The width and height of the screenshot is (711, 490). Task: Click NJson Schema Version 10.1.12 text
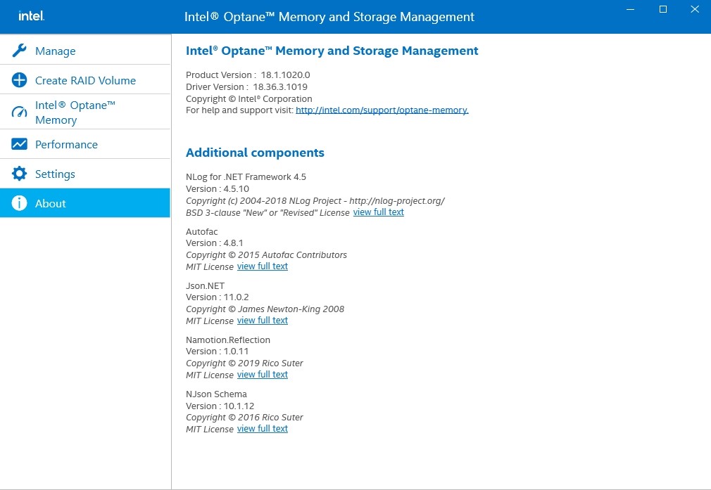(220, 406)
